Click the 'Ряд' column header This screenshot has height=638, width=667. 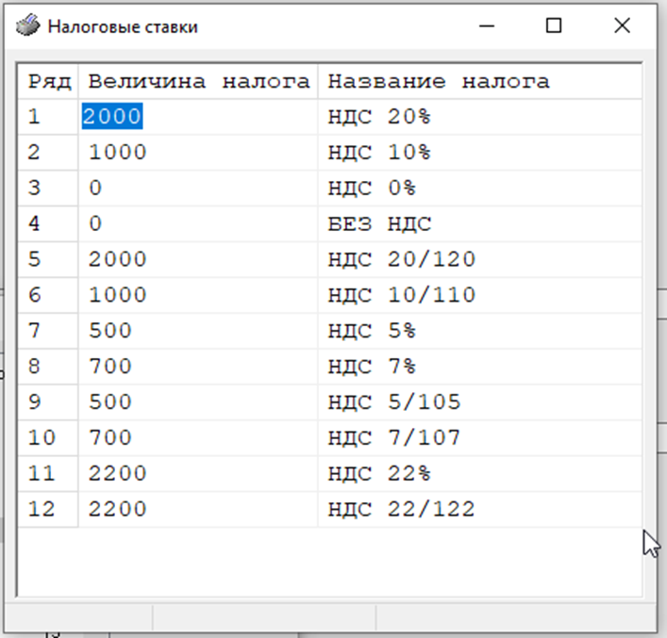(49, 81)
